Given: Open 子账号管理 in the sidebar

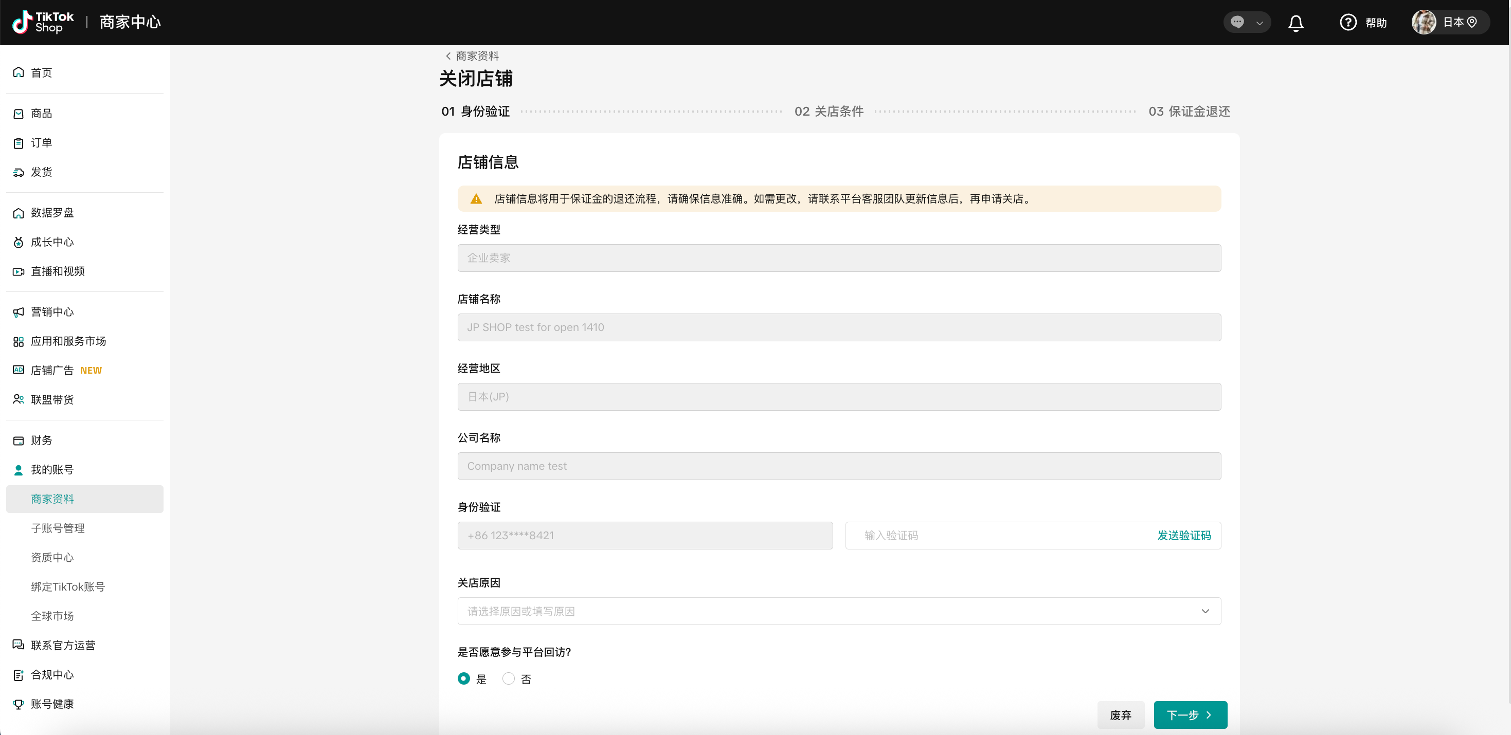Looking at the screenshot, I should coord(58,528).
